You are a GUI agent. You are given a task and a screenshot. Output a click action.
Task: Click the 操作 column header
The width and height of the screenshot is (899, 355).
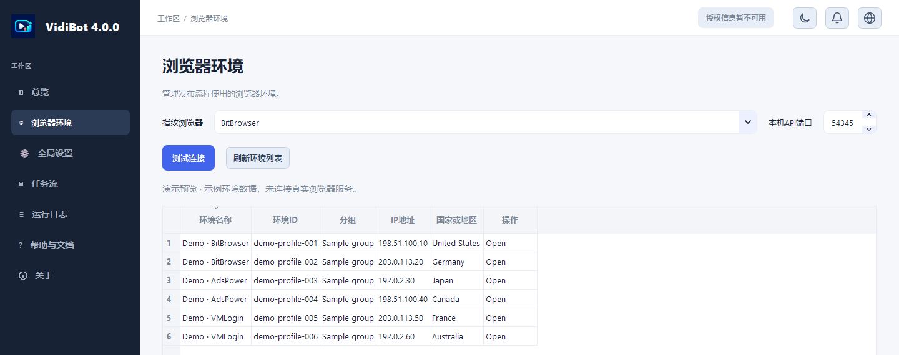pos(510,220)
